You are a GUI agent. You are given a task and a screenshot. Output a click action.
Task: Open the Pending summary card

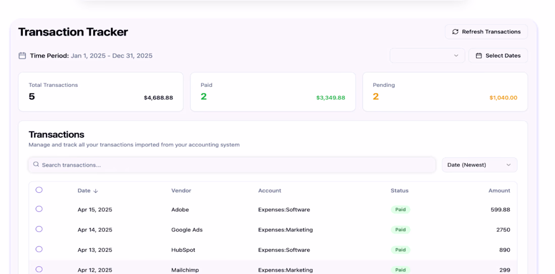tap(445, 92)
